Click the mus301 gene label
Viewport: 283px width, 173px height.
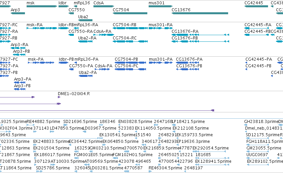pyautogui.click(x=157, y=3)
